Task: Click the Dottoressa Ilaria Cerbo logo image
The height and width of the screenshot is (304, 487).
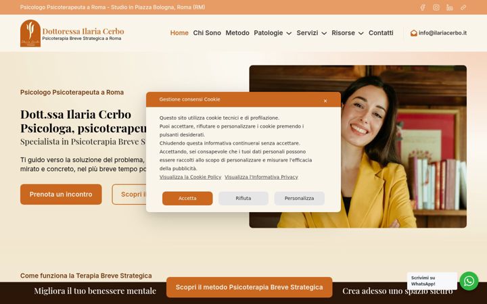Action: [30, 33]
